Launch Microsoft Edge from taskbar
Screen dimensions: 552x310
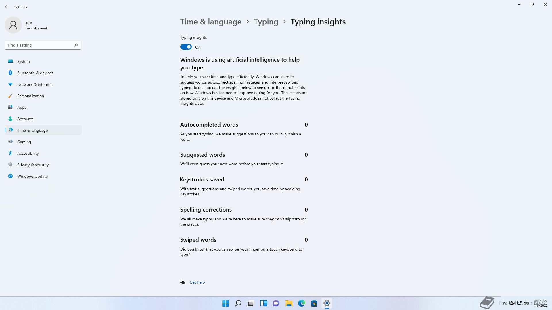pyautogui.click(x=302, y=303)
